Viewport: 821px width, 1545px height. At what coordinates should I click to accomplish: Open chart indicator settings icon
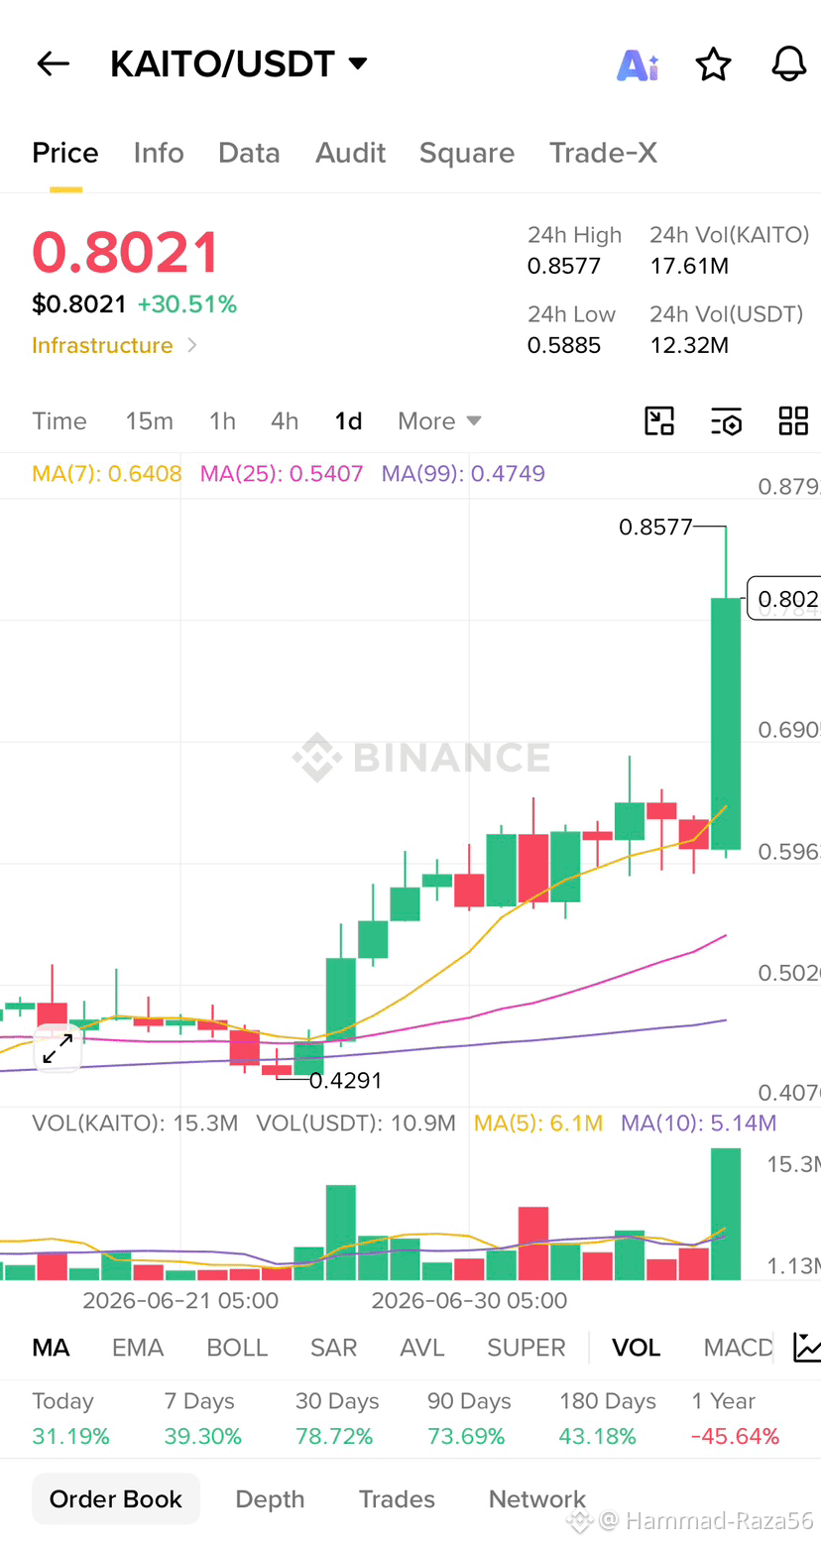tap(727, 420)
